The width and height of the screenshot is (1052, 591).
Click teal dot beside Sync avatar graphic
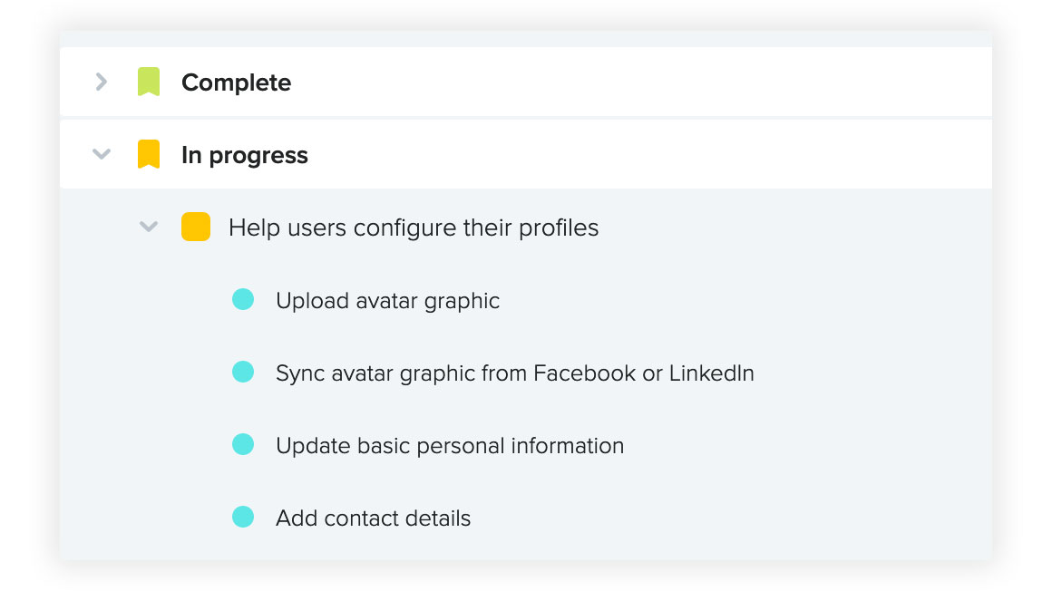point(243,372)
